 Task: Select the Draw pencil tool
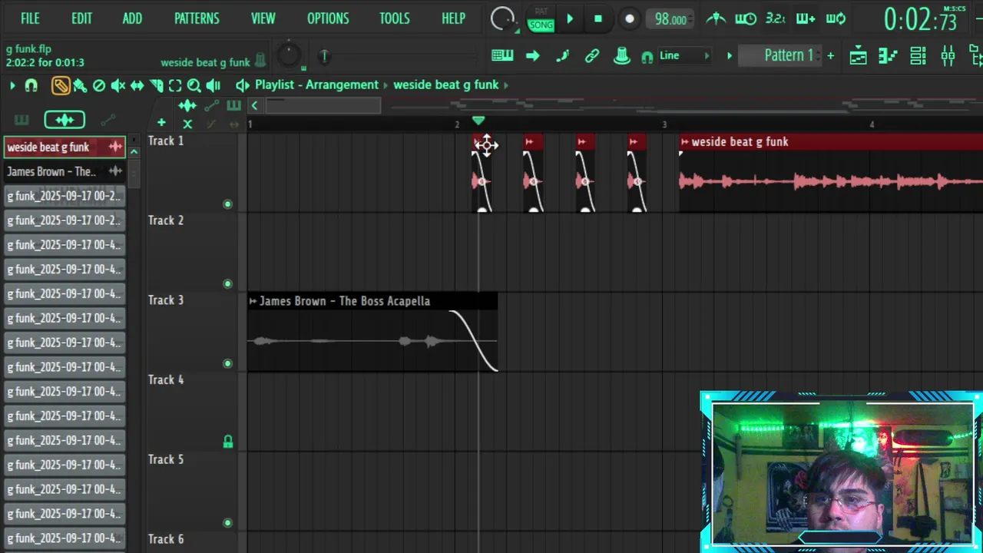(61, 86)
